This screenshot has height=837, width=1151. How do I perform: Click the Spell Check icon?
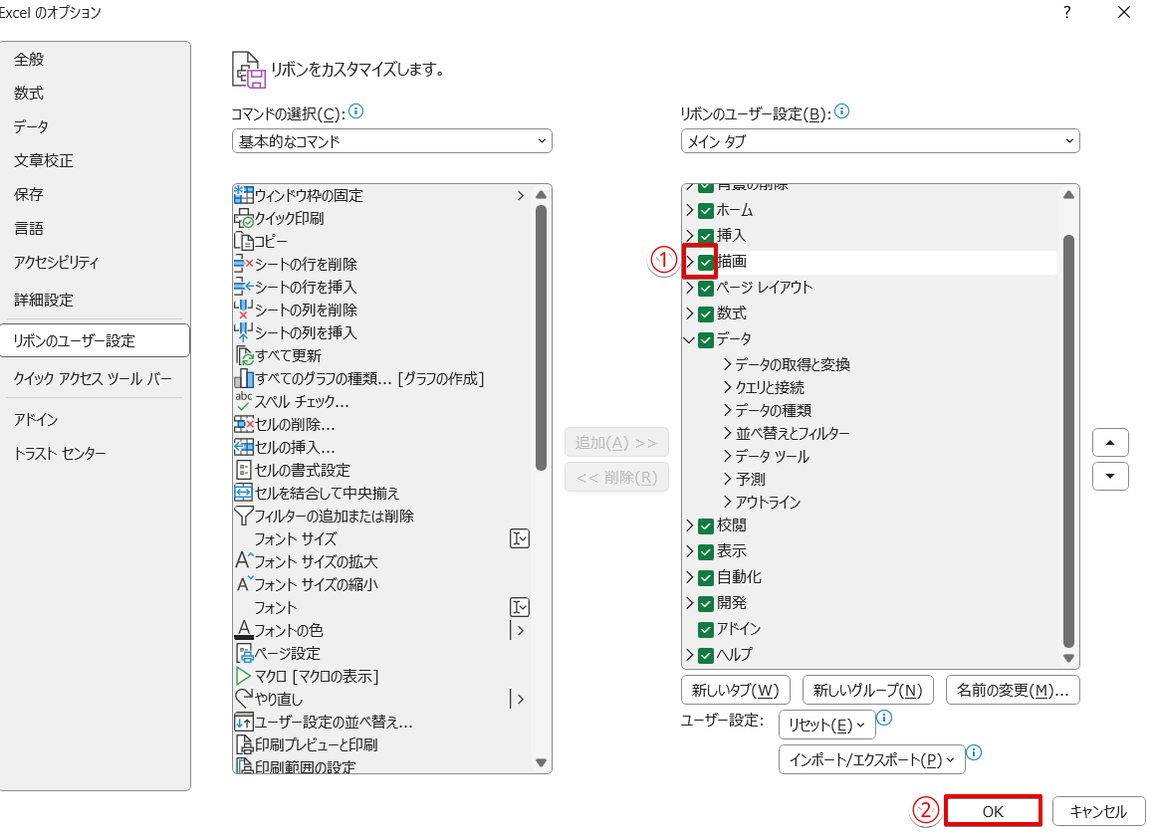243,401
